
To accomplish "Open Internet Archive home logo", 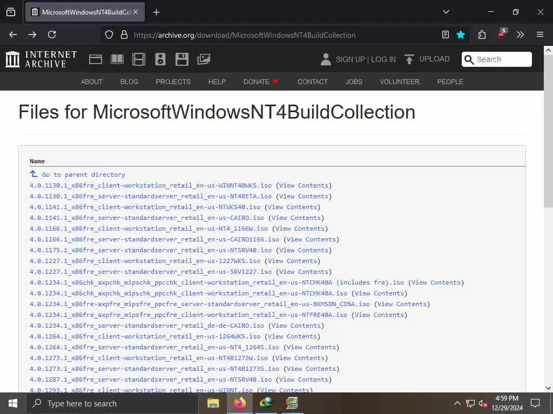I will pyautogui.click(x=41, y=59).
